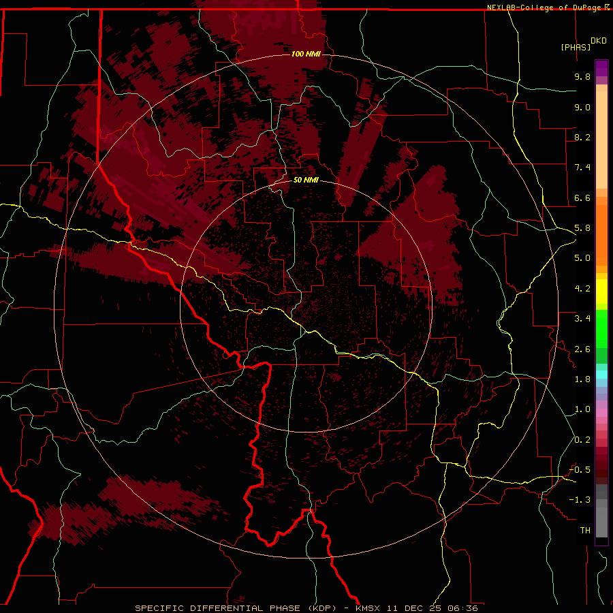Click the 6.6 scale value
The height and width of the screenshot is (613, 613).
[x=582, y=198]
